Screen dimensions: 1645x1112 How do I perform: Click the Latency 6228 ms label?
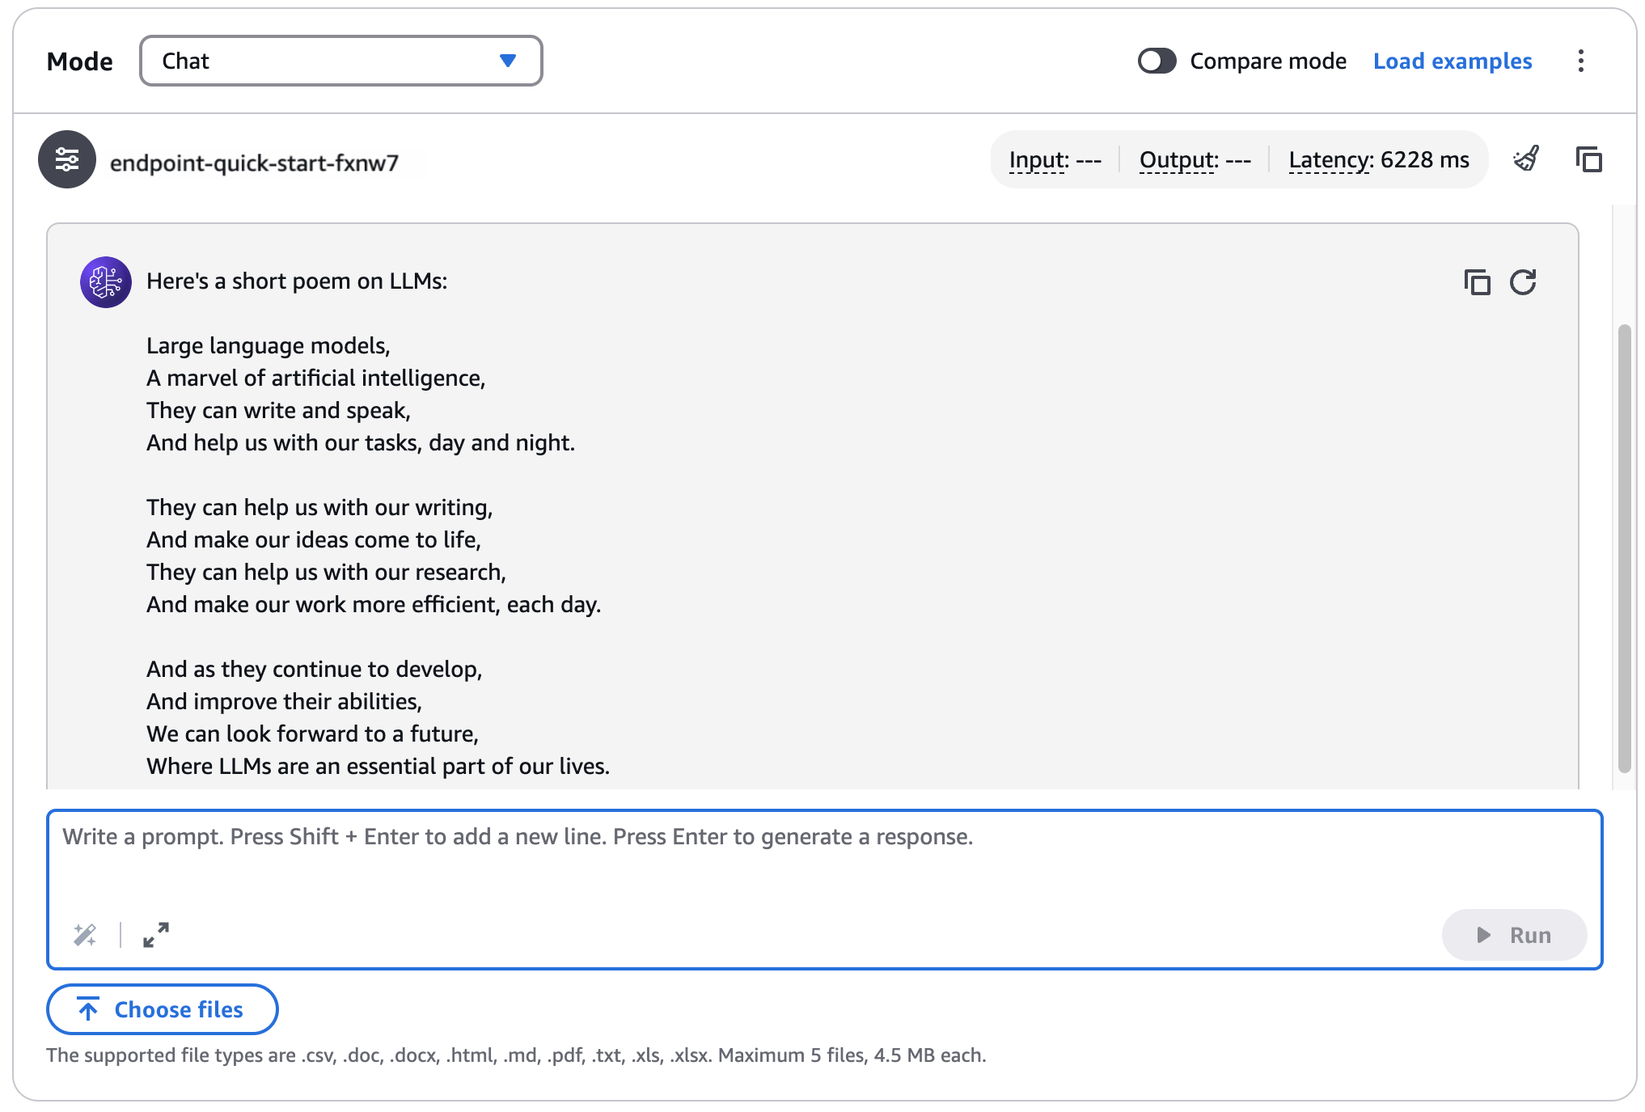pyautogui.click(x=1378, y=160)
